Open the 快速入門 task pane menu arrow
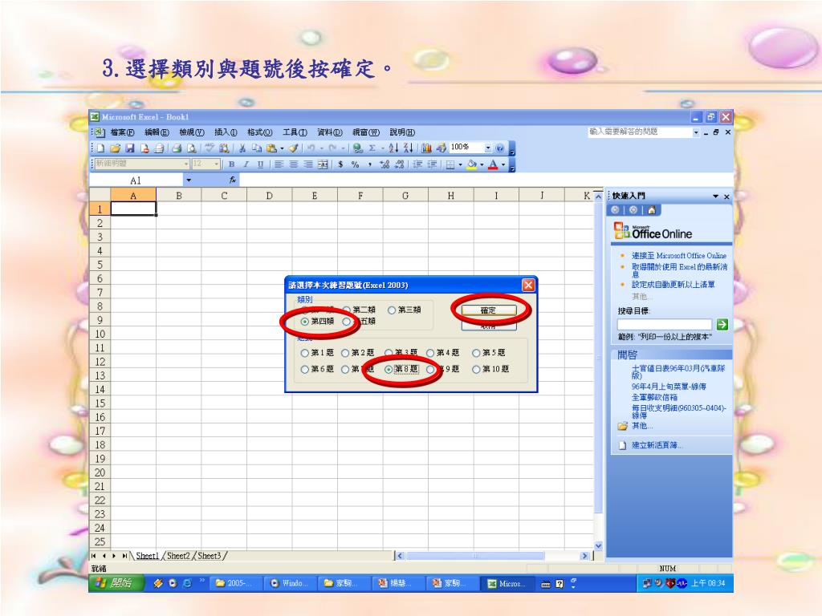This screenshot has width=822, height=616. 715,197
